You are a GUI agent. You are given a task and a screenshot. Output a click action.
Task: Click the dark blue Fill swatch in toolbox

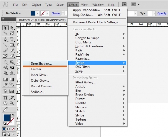[7, 118]
